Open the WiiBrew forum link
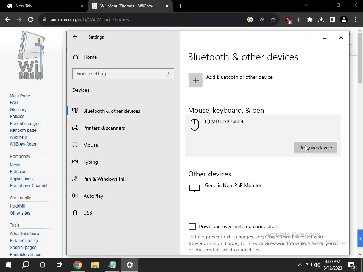 (23, 144)
